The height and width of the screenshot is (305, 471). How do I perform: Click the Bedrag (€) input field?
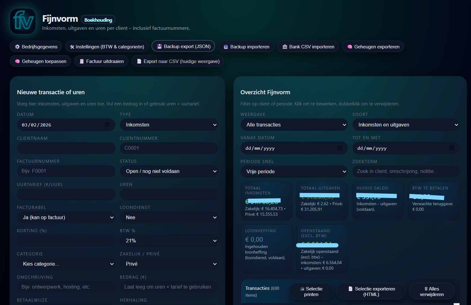169,287
